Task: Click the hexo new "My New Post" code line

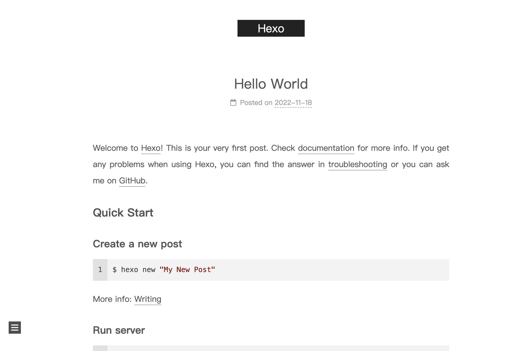Action: [164, 270]
